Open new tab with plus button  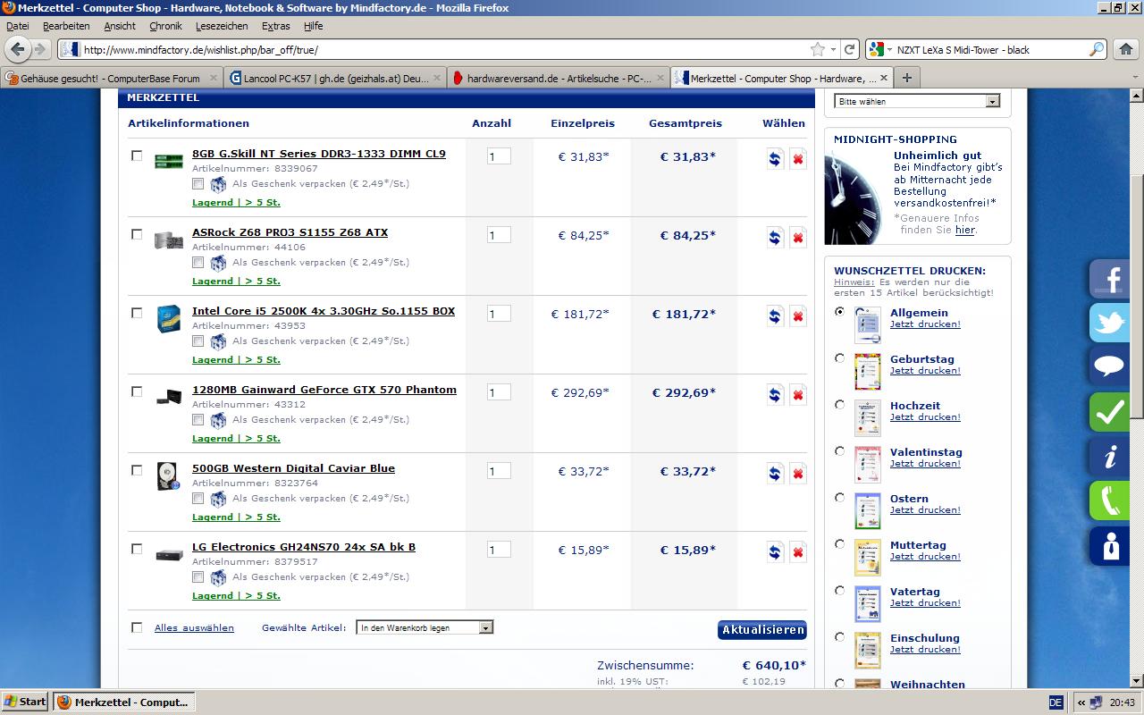pos(906,78)
